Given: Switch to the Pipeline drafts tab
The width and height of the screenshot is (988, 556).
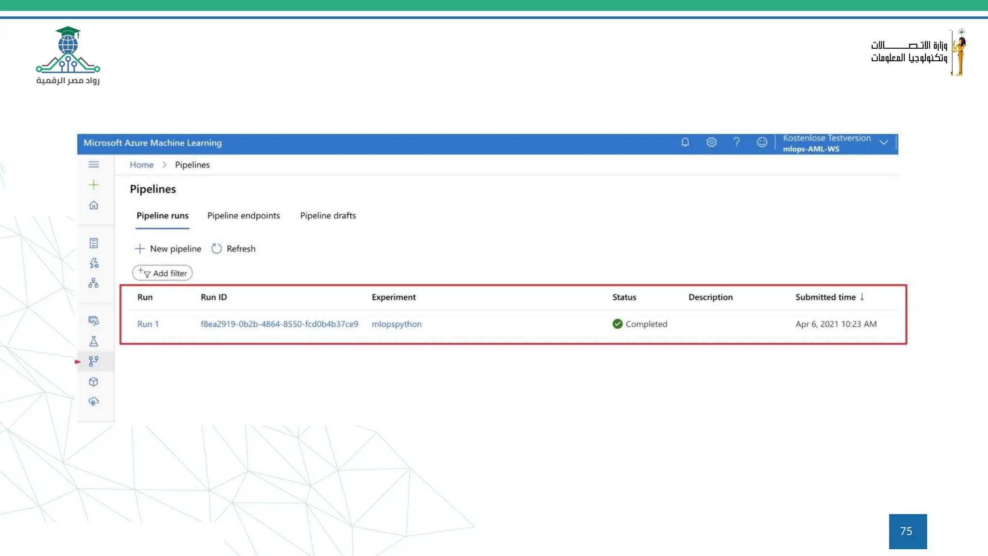Looking at the screenshot, I should click(x=328, y=216).
